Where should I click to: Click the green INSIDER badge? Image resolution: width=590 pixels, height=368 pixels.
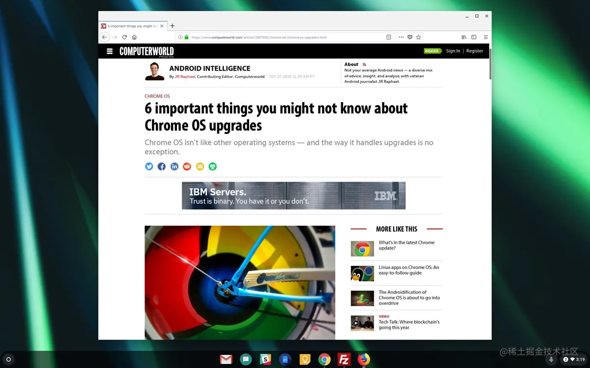(x=432, y=51)
